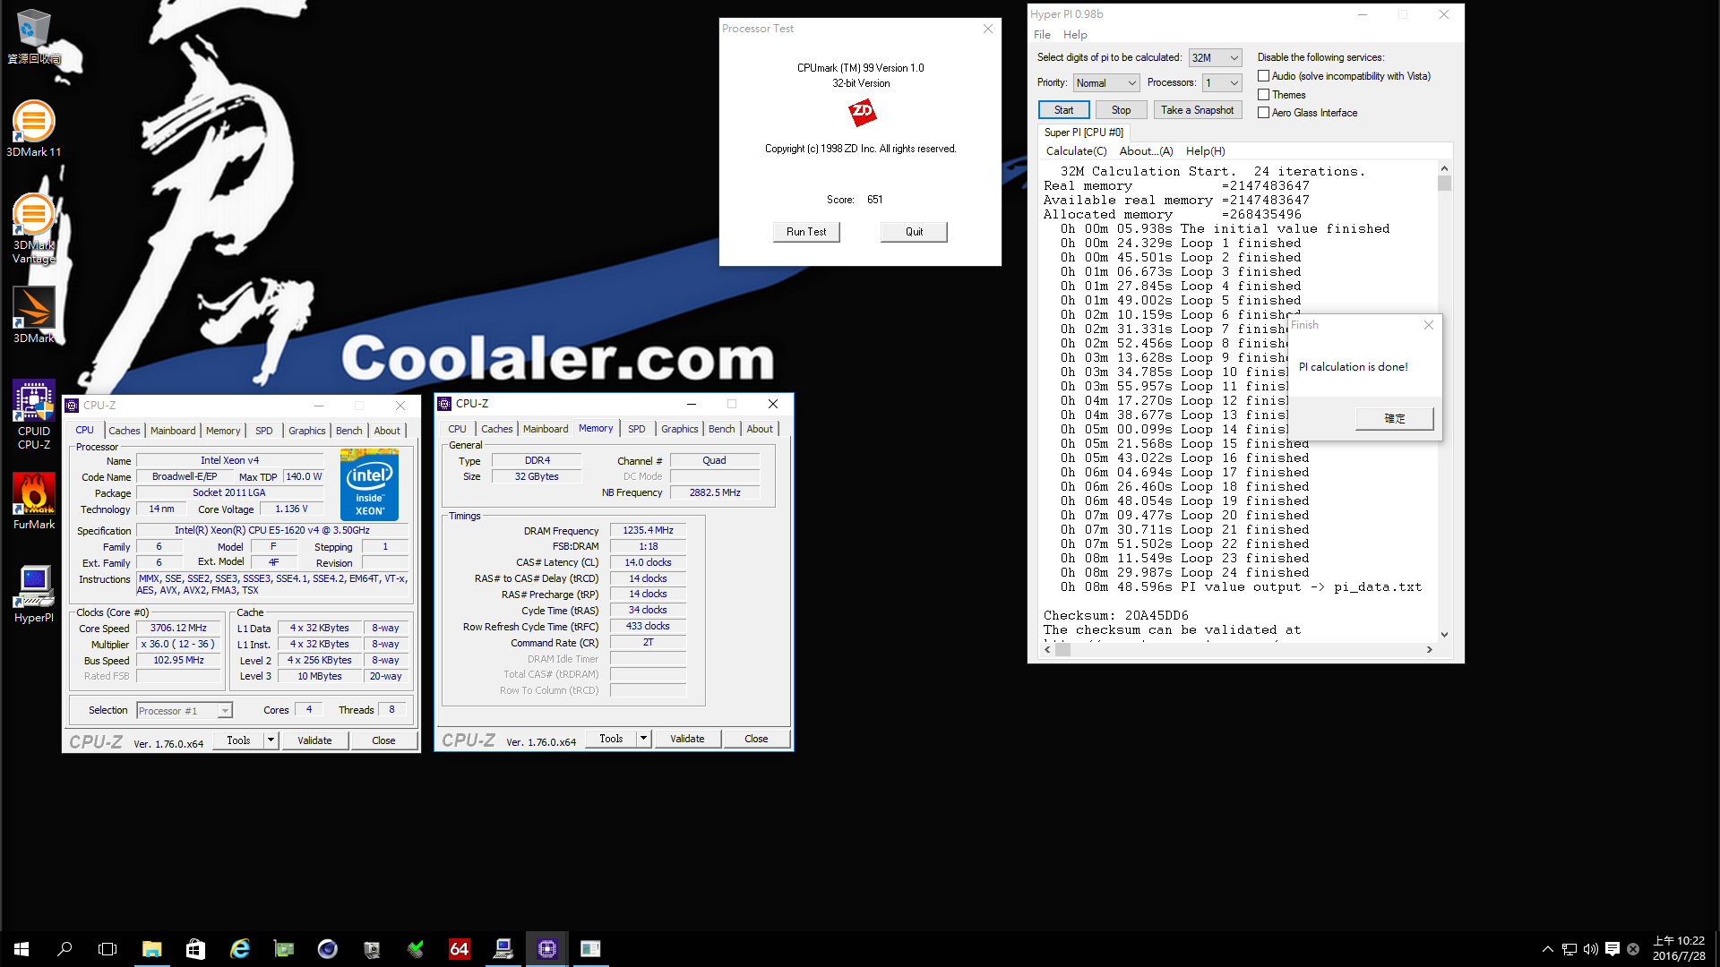Click the Run Test button in Processor Test

click(806, 232)
